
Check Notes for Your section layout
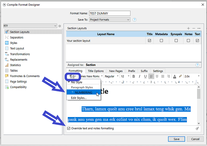pos(188,41)
